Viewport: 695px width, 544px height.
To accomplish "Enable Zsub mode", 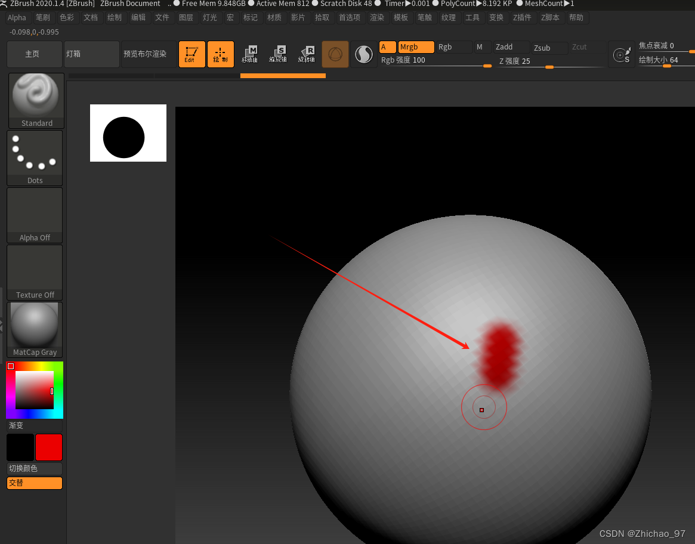I will (549, 48).
